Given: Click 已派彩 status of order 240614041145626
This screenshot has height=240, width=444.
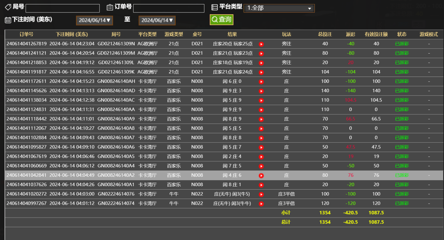Looking at the screenshot, I should point(402,91).
